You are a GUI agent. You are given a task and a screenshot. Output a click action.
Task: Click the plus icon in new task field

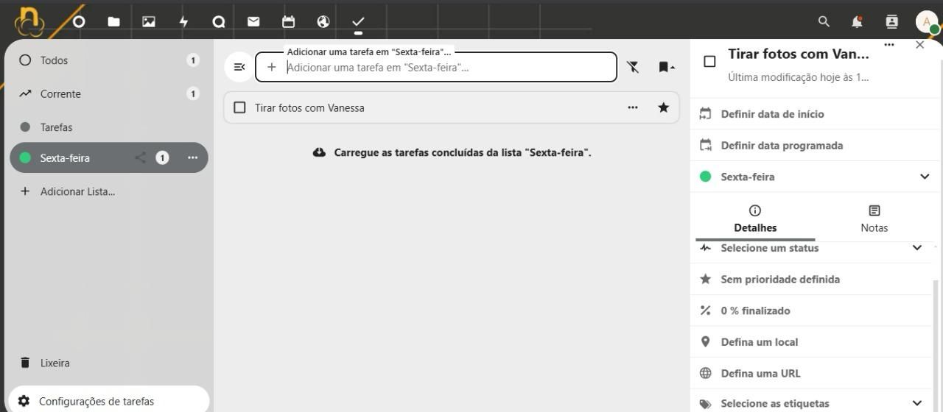[x=271, y=67]
